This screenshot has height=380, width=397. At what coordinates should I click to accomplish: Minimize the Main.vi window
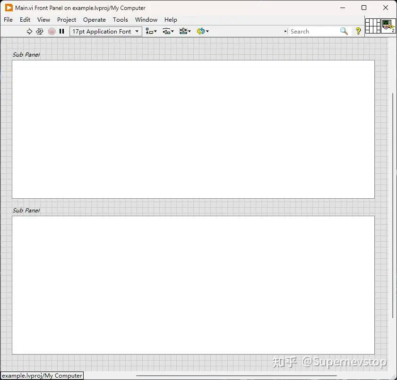343,8
